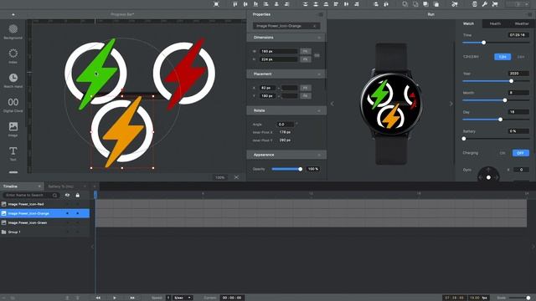Click the Properties panel menu icon
Image resolution: width=536 pixels, height=301 pixels.
321,14
